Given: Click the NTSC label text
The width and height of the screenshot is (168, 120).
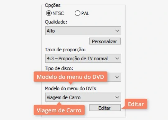Looking at the screenshot, I should [x=58, y=13].
